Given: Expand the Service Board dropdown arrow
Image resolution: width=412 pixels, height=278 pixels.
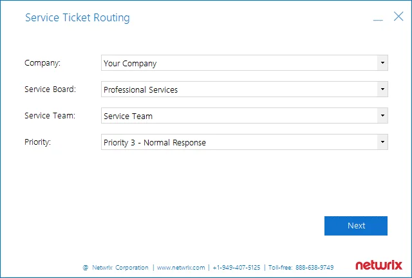Looking at the screenshot, I should [382, 89].
